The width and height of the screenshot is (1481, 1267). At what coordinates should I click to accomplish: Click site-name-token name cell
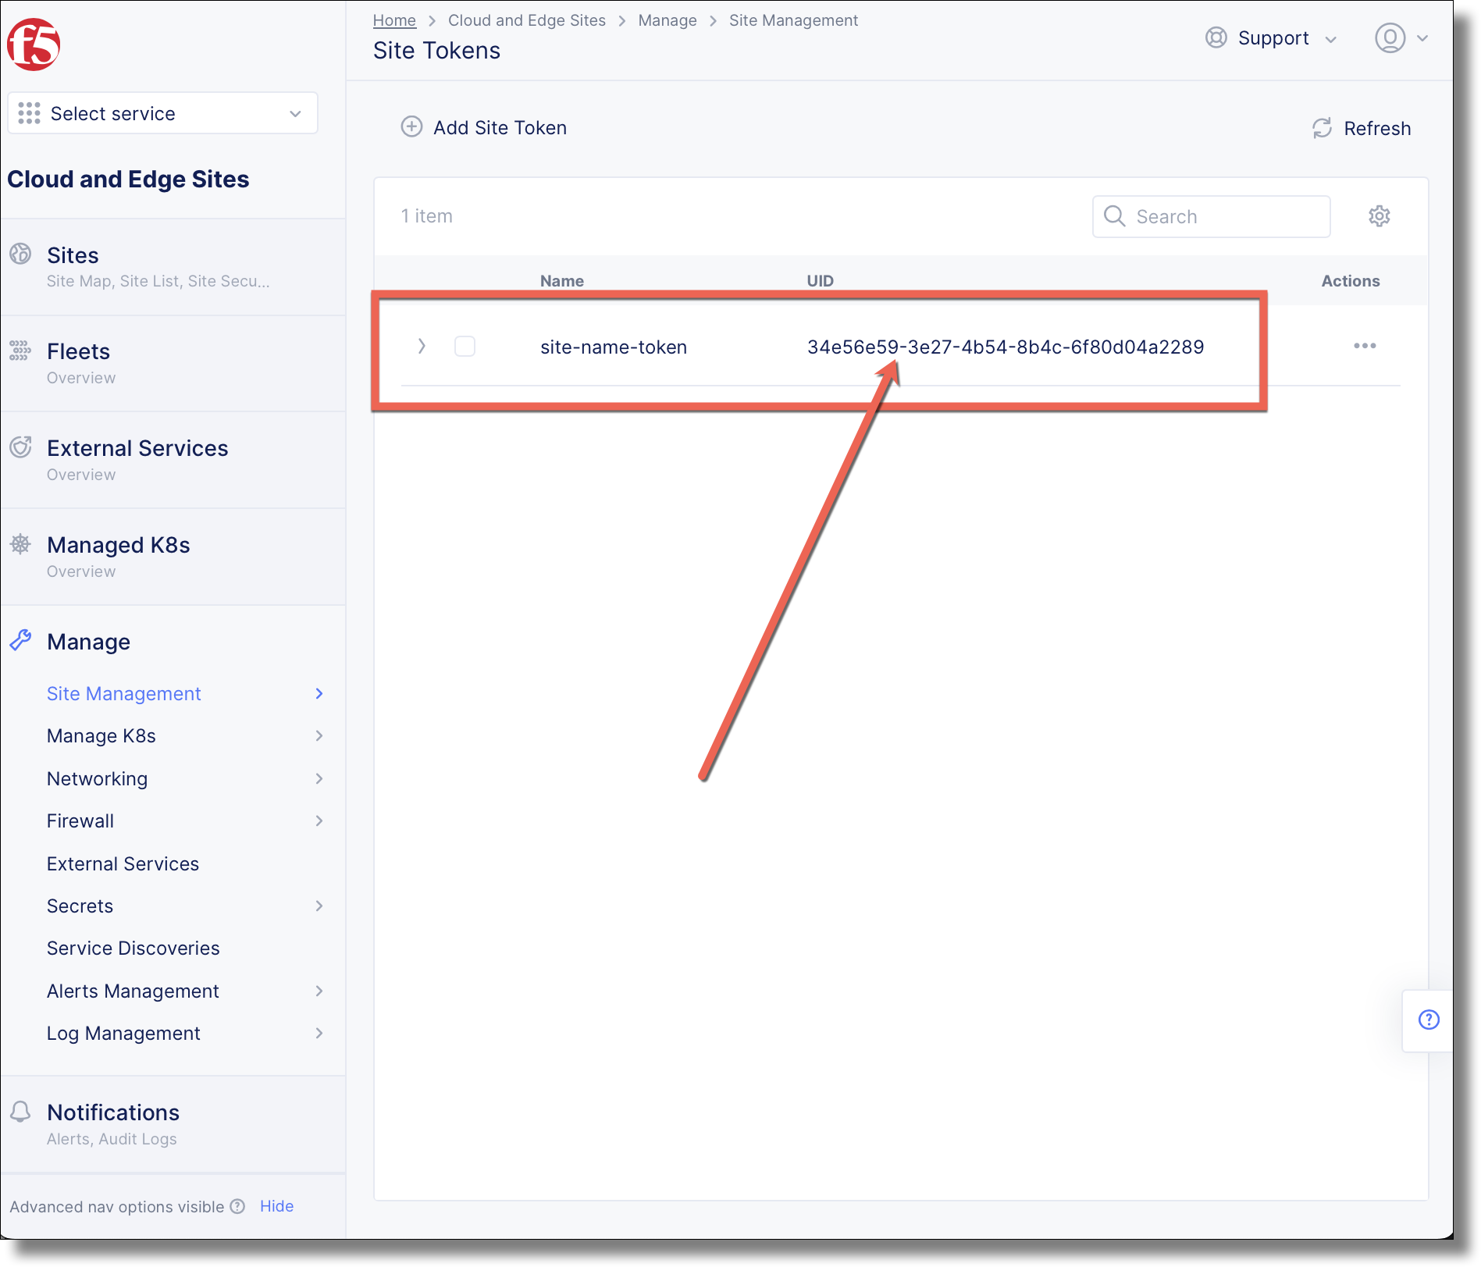point(614,347)
